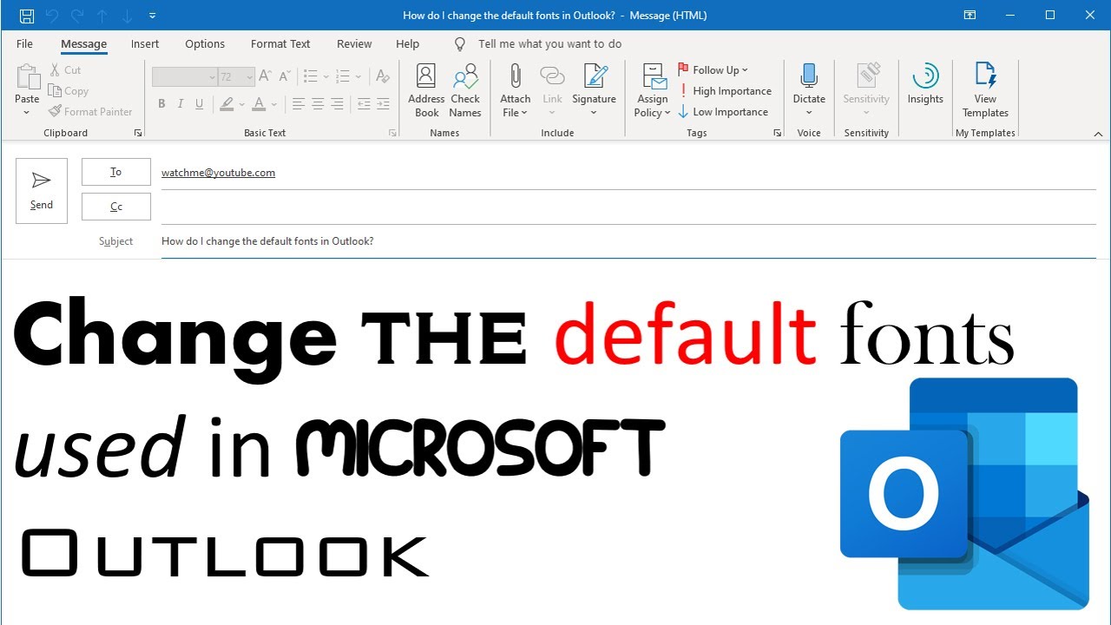Toggle High Importance
The image size is (1111, 625).
click(725, 91)
